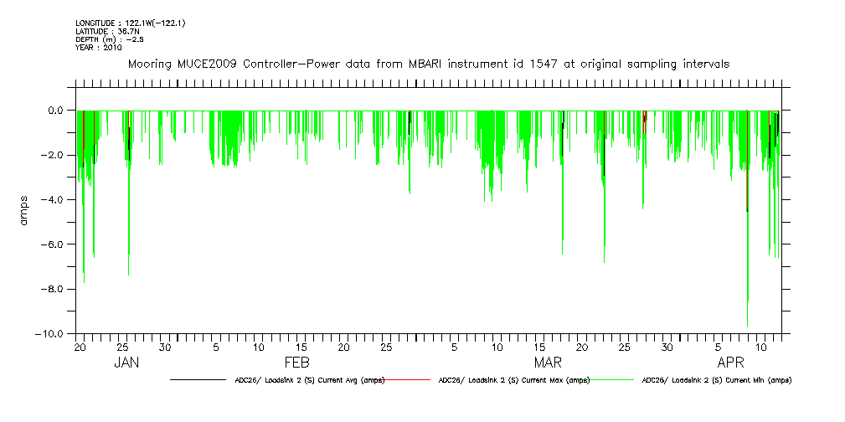Select the FEB month label
Image resolution: width=845 pixels, height=422 pixels.
(x=297, y=363)
